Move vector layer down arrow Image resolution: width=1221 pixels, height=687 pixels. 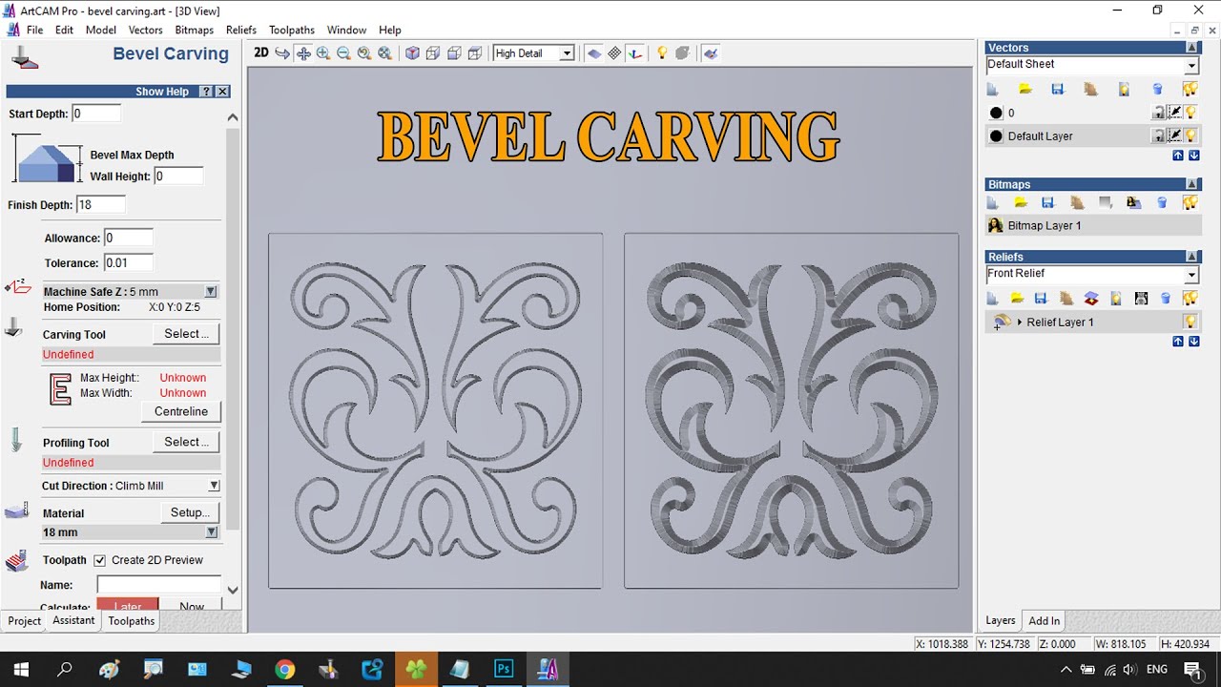point(1193,156)
